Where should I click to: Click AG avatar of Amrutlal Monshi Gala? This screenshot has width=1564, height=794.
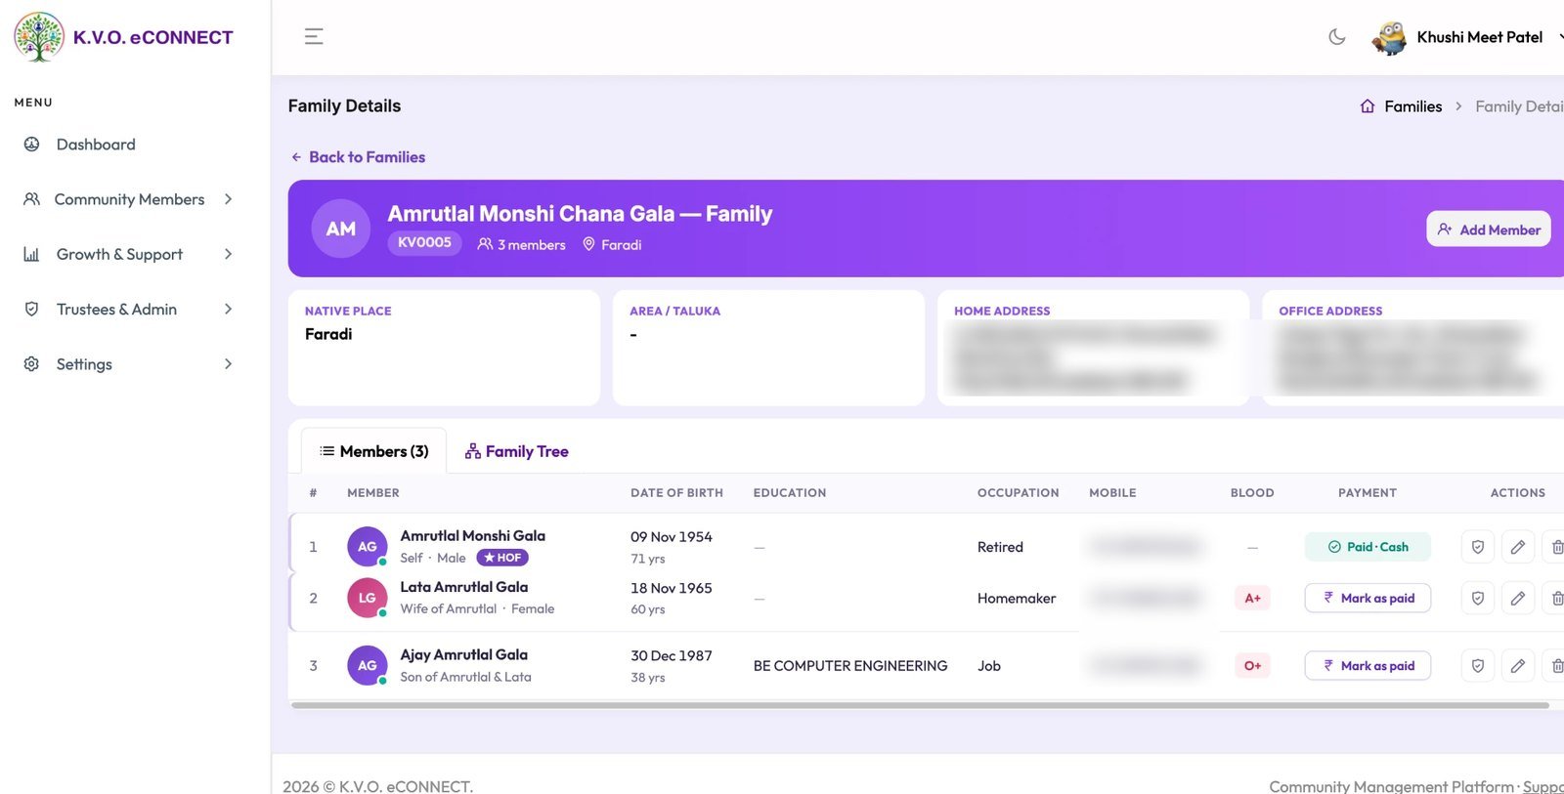[368, 547]
